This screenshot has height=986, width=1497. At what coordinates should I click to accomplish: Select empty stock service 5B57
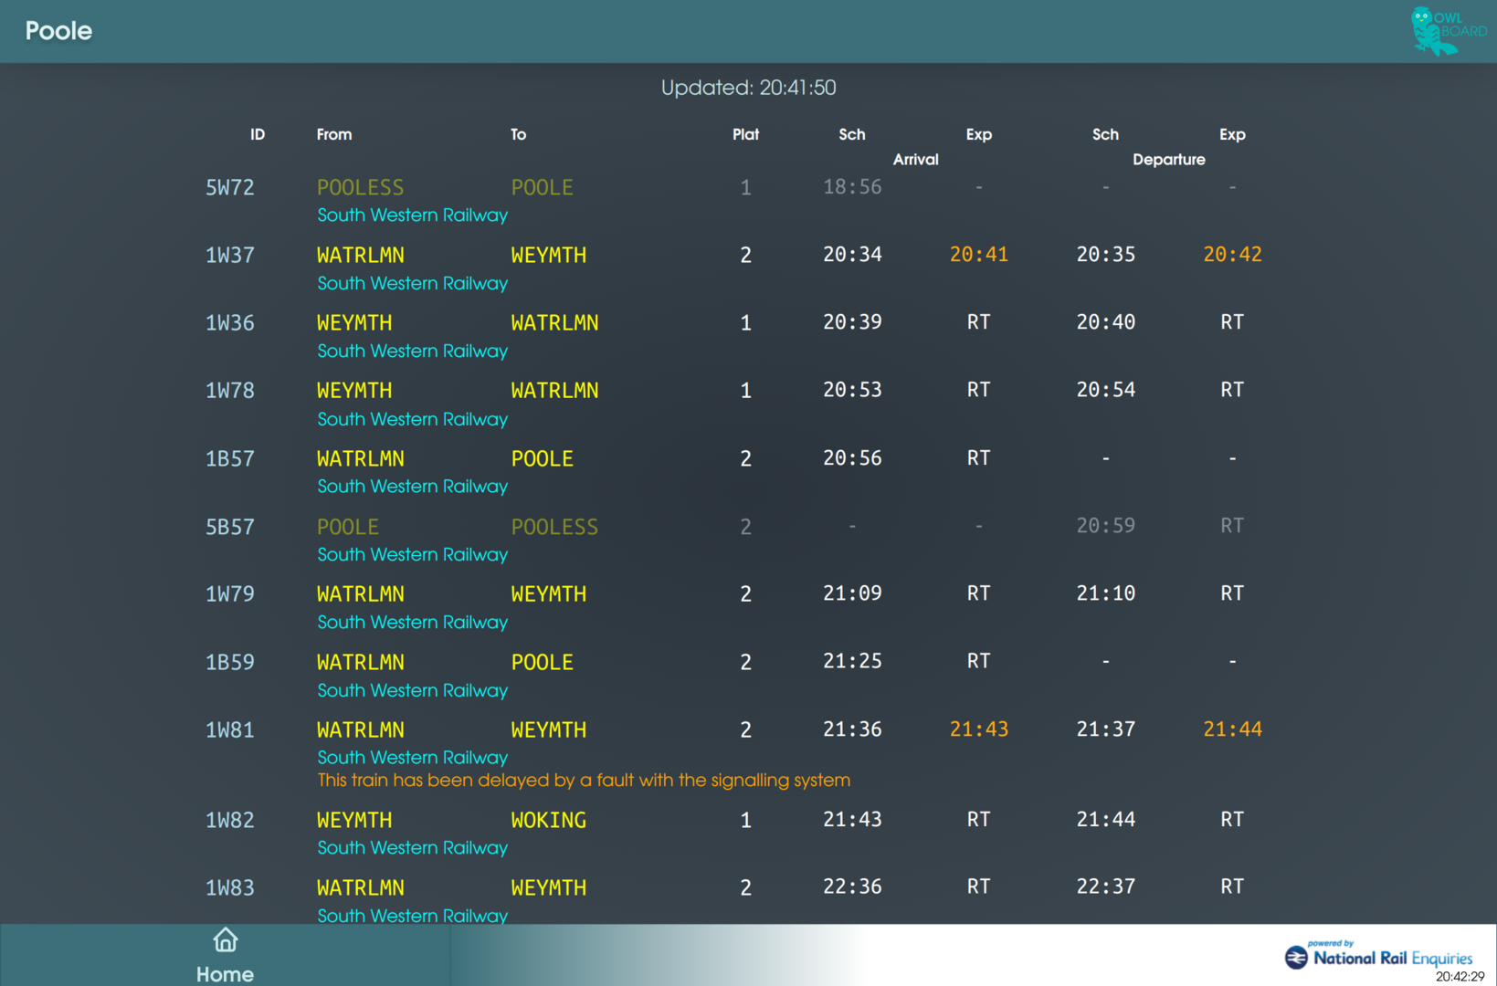click(x=229, y=527)
